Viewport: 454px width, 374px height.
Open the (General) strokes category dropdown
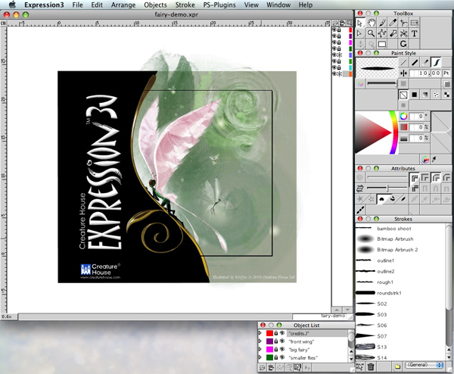[424, 365]
